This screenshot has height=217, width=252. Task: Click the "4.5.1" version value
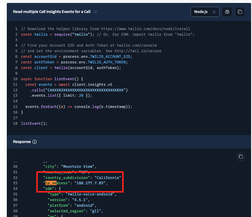pyautogui.click(x=80, y=200)
